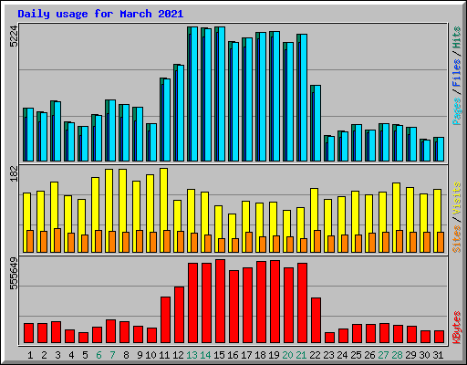
Task: Click the cyan pages bar for day 25
Action: 358,142
